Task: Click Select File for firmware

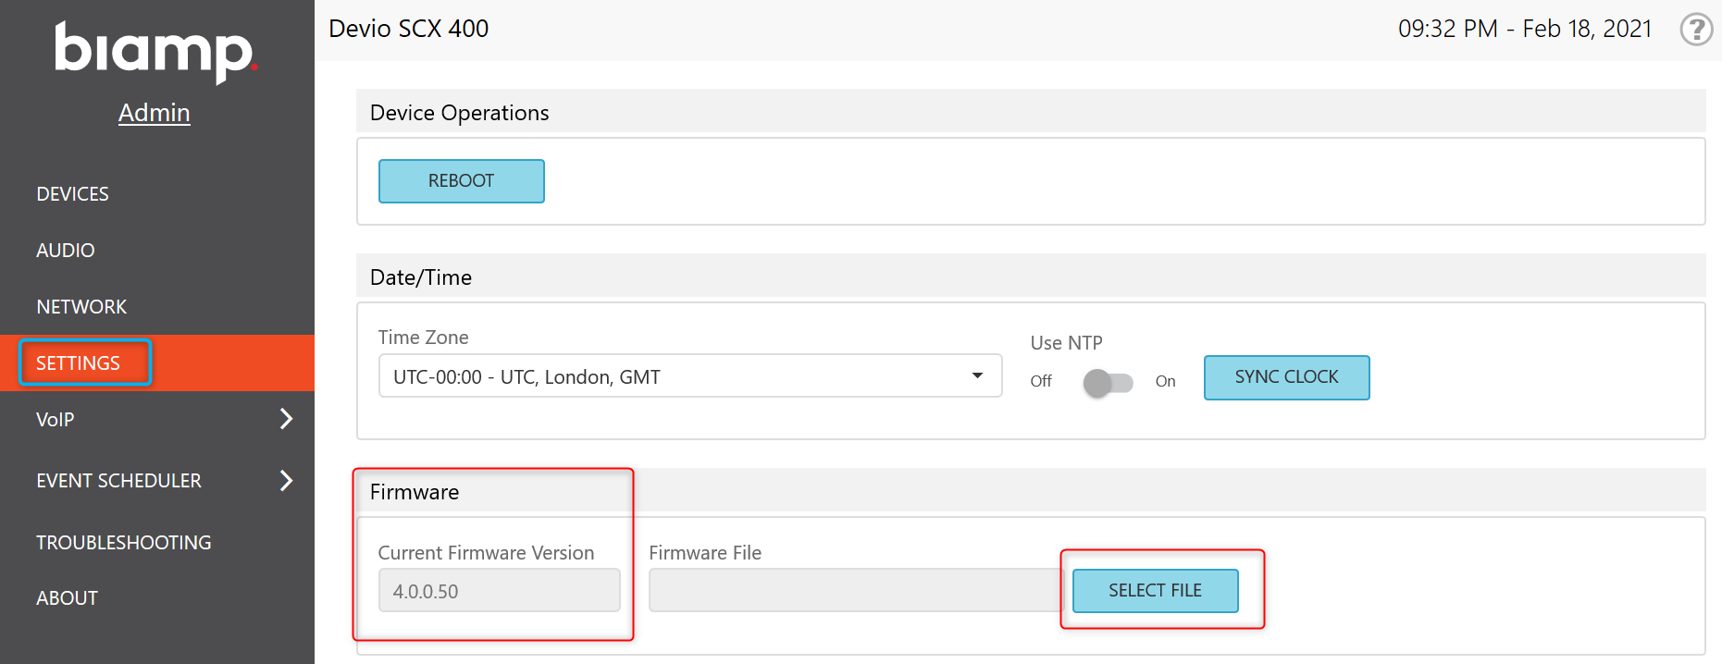Action: 1155,590
